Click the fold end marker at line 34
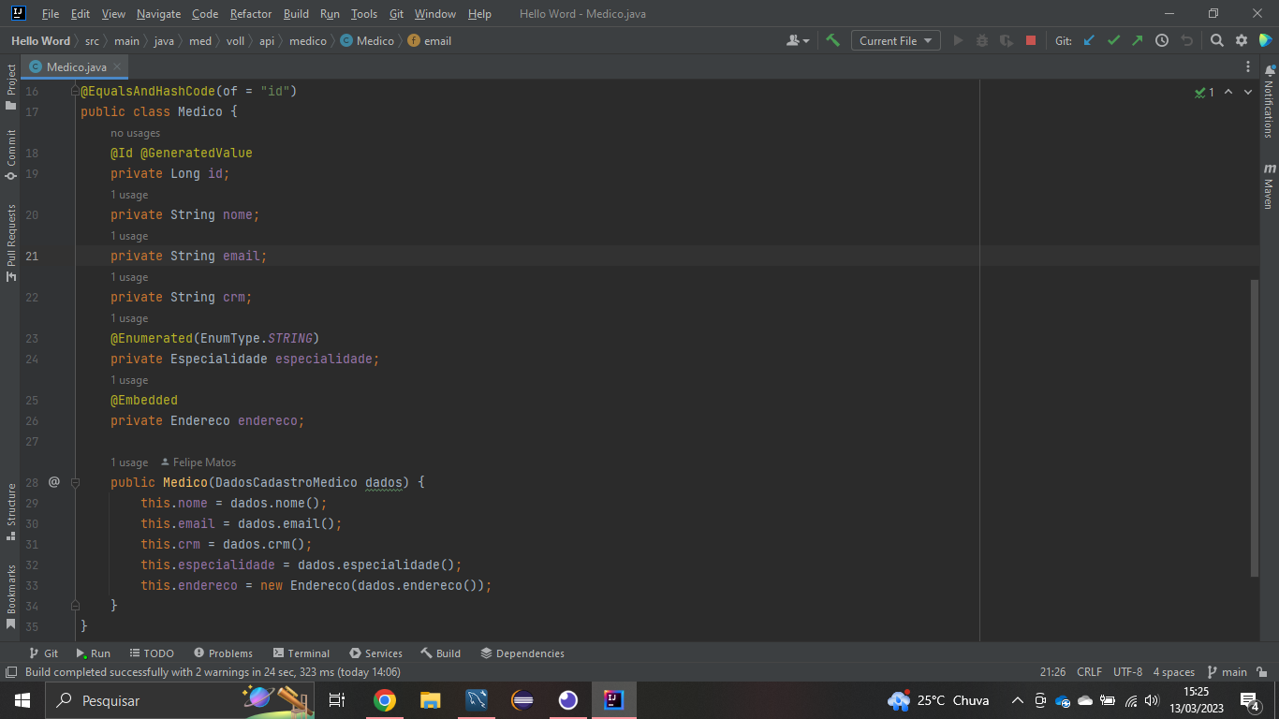This screenshot has height=719, width=1279. coord(76,606)
